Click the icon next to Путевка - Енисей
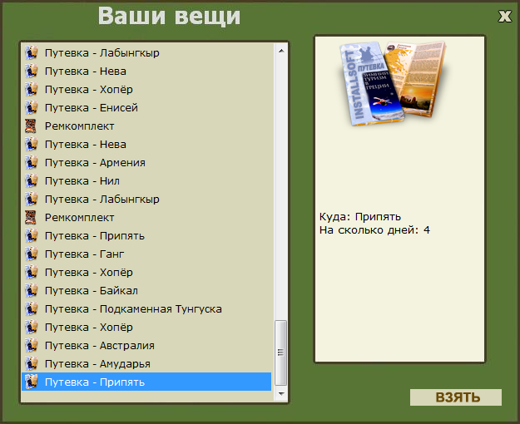The height and width of the screenshot is (424, 520). [31, 108]
